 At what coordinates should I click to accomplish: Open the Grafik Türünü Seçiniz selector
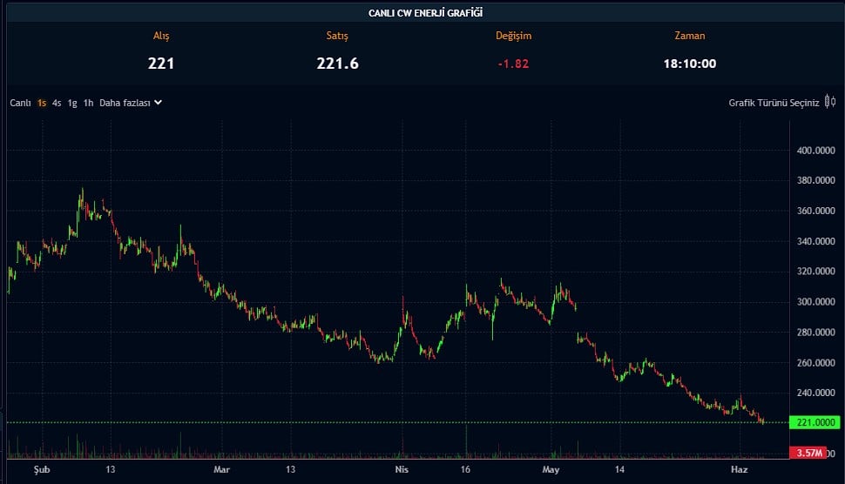coord(774,103)
